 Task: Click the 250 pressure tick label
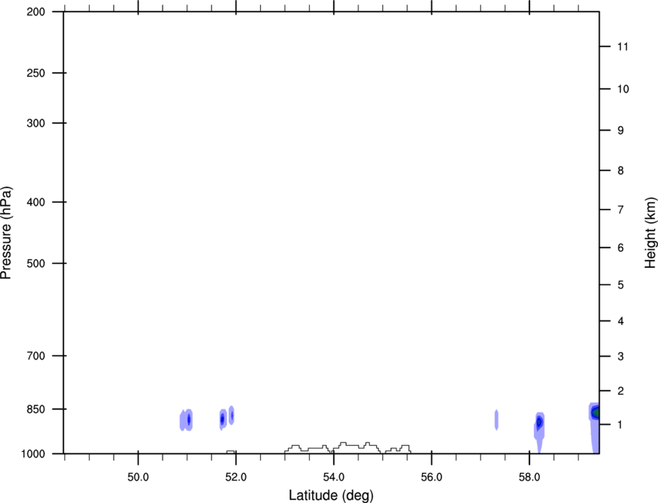coord(36,73)
